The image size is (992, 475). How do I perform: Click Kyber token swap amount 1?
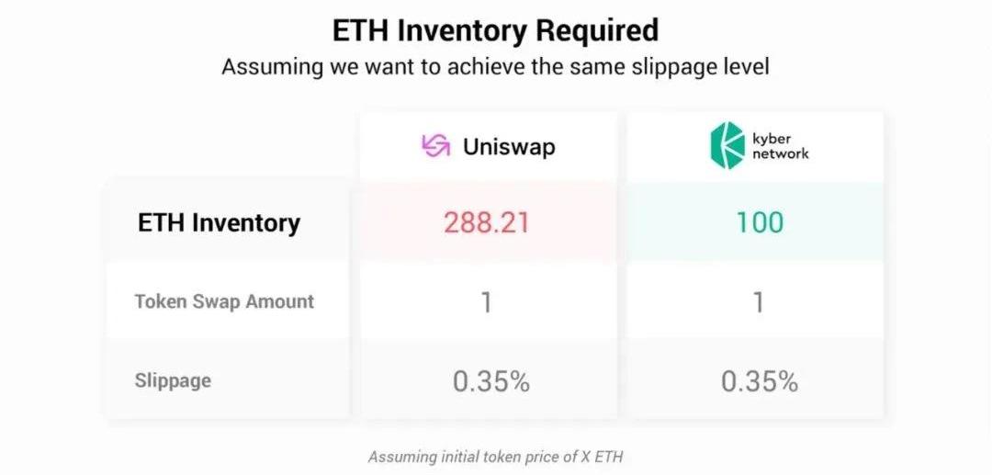[x=759, y=302]
